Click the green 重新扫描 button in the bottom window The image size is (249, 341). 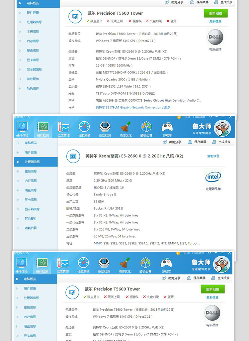point(212,289)
